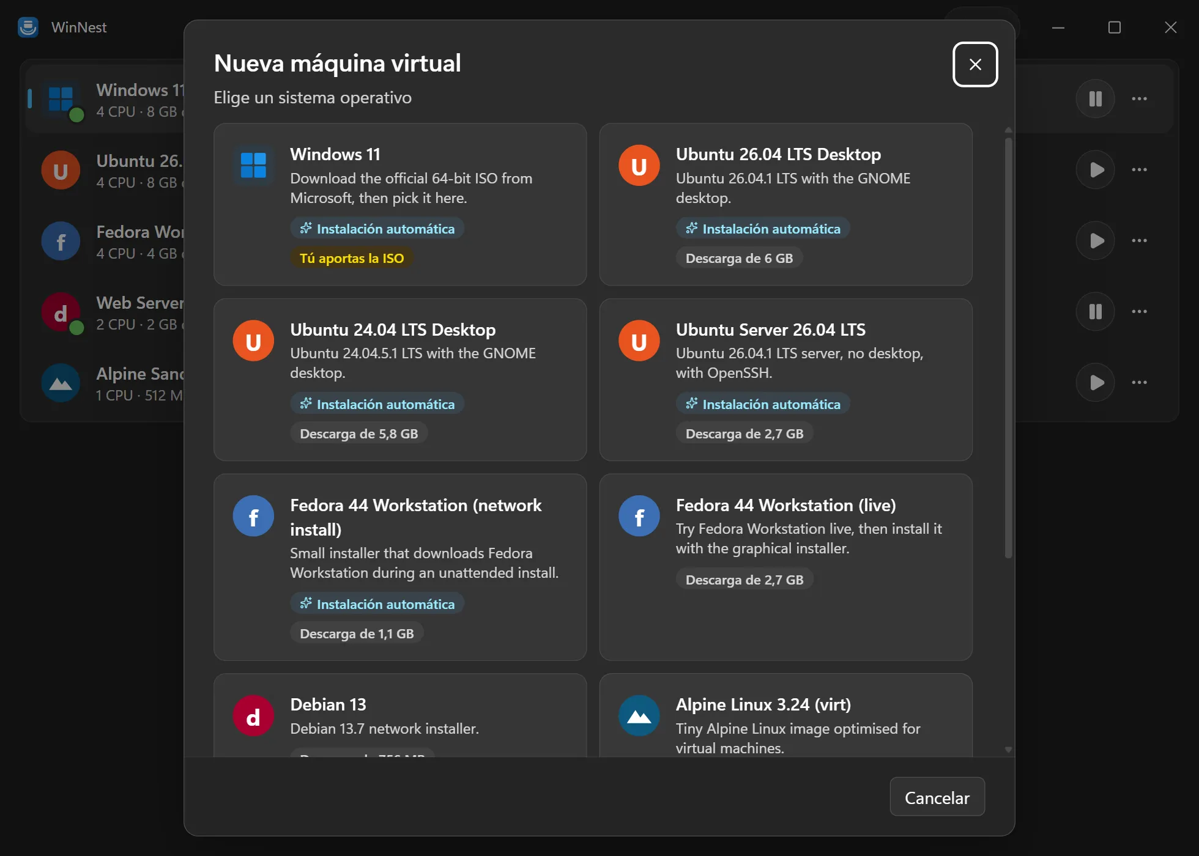The height and width of the screenshot is (856, 1199).
Task: Click the scrollbar down arrow in dialog
Action: click(x=1008, y=750)
